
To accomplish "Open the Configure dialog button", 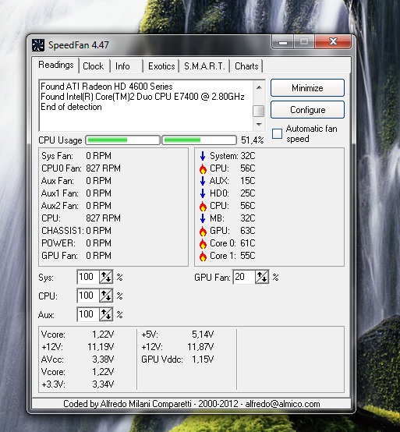I will pos(307,110).
